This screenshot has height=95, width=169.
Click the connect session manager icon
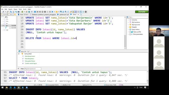[x=3, y=12]
